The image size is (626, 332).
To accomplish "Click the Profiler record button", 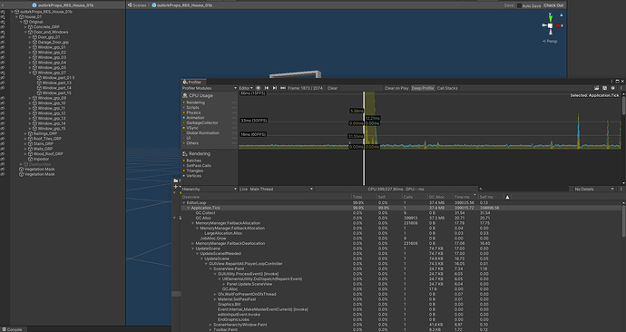I will [259, 88].
